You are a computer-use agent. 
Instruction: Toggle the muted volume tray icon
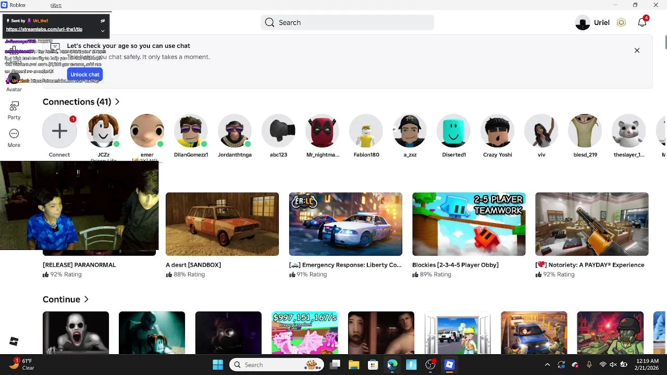pyautogui.click(x=613, y=365)
